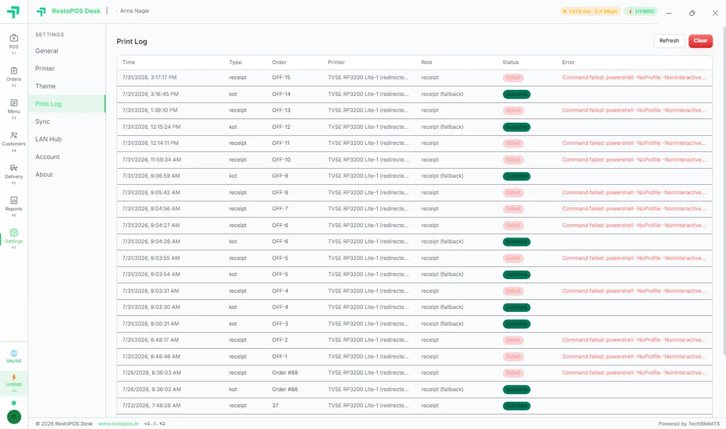
Task: Click success badge for OFF-9
Action: click(517, 176)
